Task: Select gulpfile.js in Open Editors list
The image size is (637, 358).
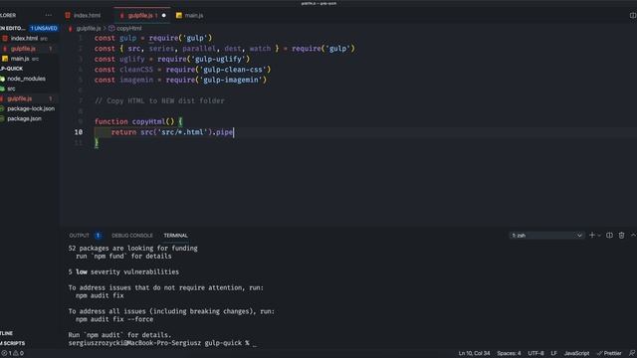Action: pos(23,49)
